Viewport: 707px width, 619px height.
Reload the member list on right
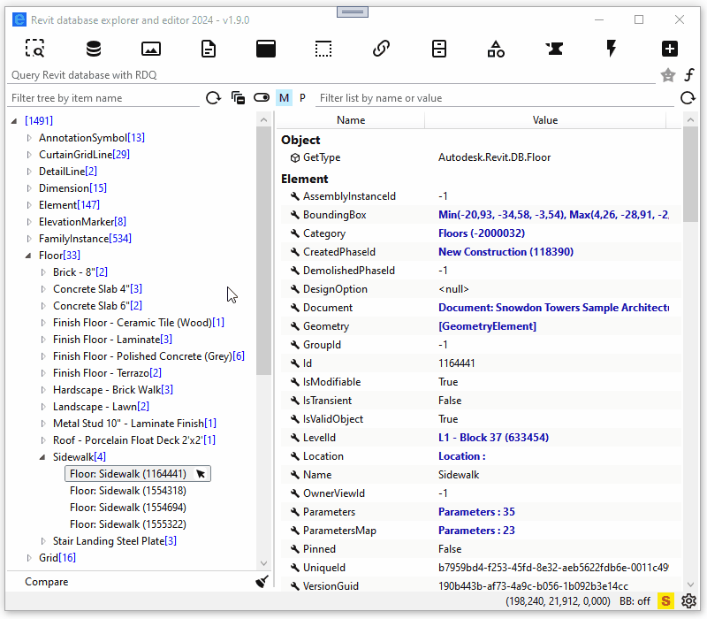pyautogui.click(x=688, y=98)
